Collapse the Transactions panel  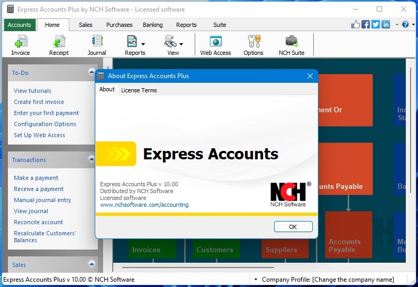[91, 159]
